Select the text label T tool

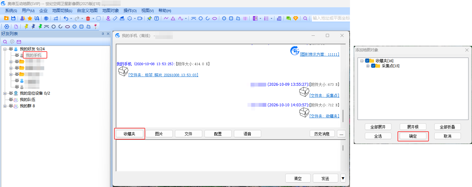[157, 18]
